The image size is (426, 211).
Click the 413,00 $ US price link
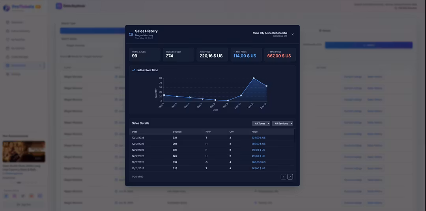coord(258,156)
